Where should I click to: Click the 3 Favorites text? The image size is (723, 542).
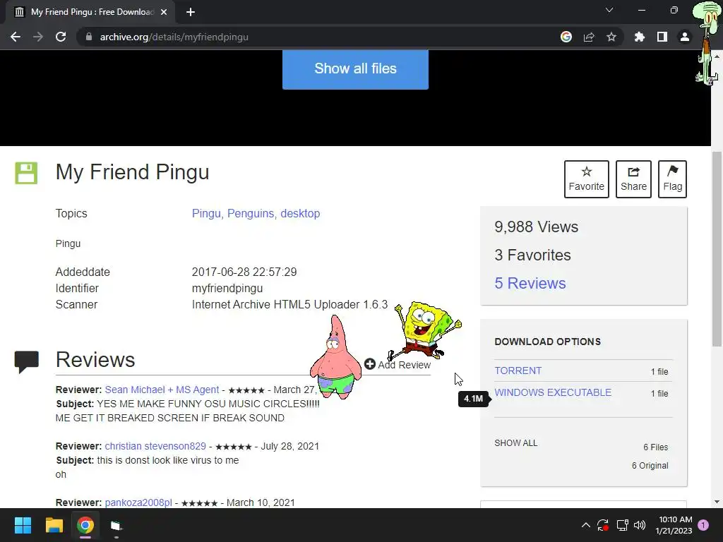click(x=532, y=255)
